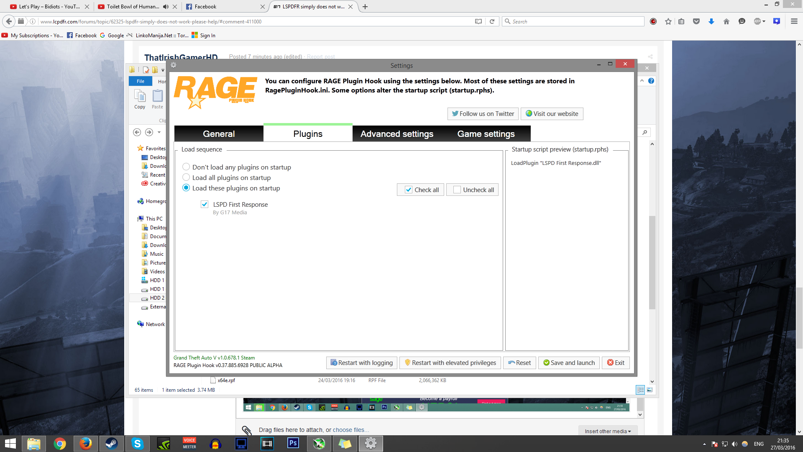Open Steam from the Windows taskbar
Viewport: 803px width, 452px height.
111,443
